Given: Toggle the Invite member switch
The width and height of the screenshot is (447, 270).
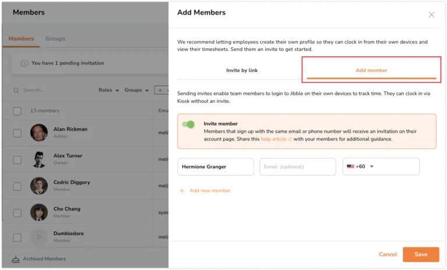Looking at the screenshot, I should [x=189, y=125].
